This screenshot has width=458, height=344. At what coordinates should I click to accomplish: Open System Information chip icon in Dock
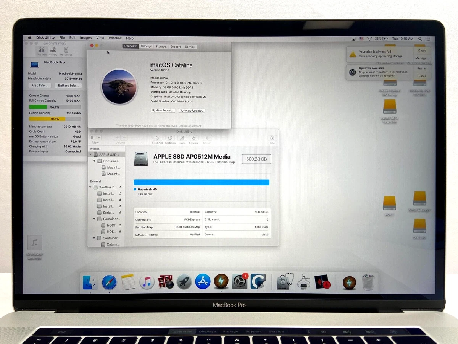(303, 282)
